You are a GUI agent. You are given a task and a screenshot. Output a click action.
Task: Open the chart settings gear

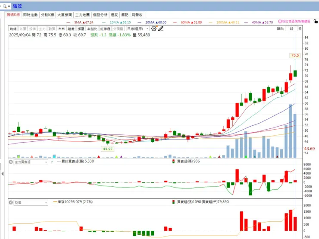[x=154, y=29]
